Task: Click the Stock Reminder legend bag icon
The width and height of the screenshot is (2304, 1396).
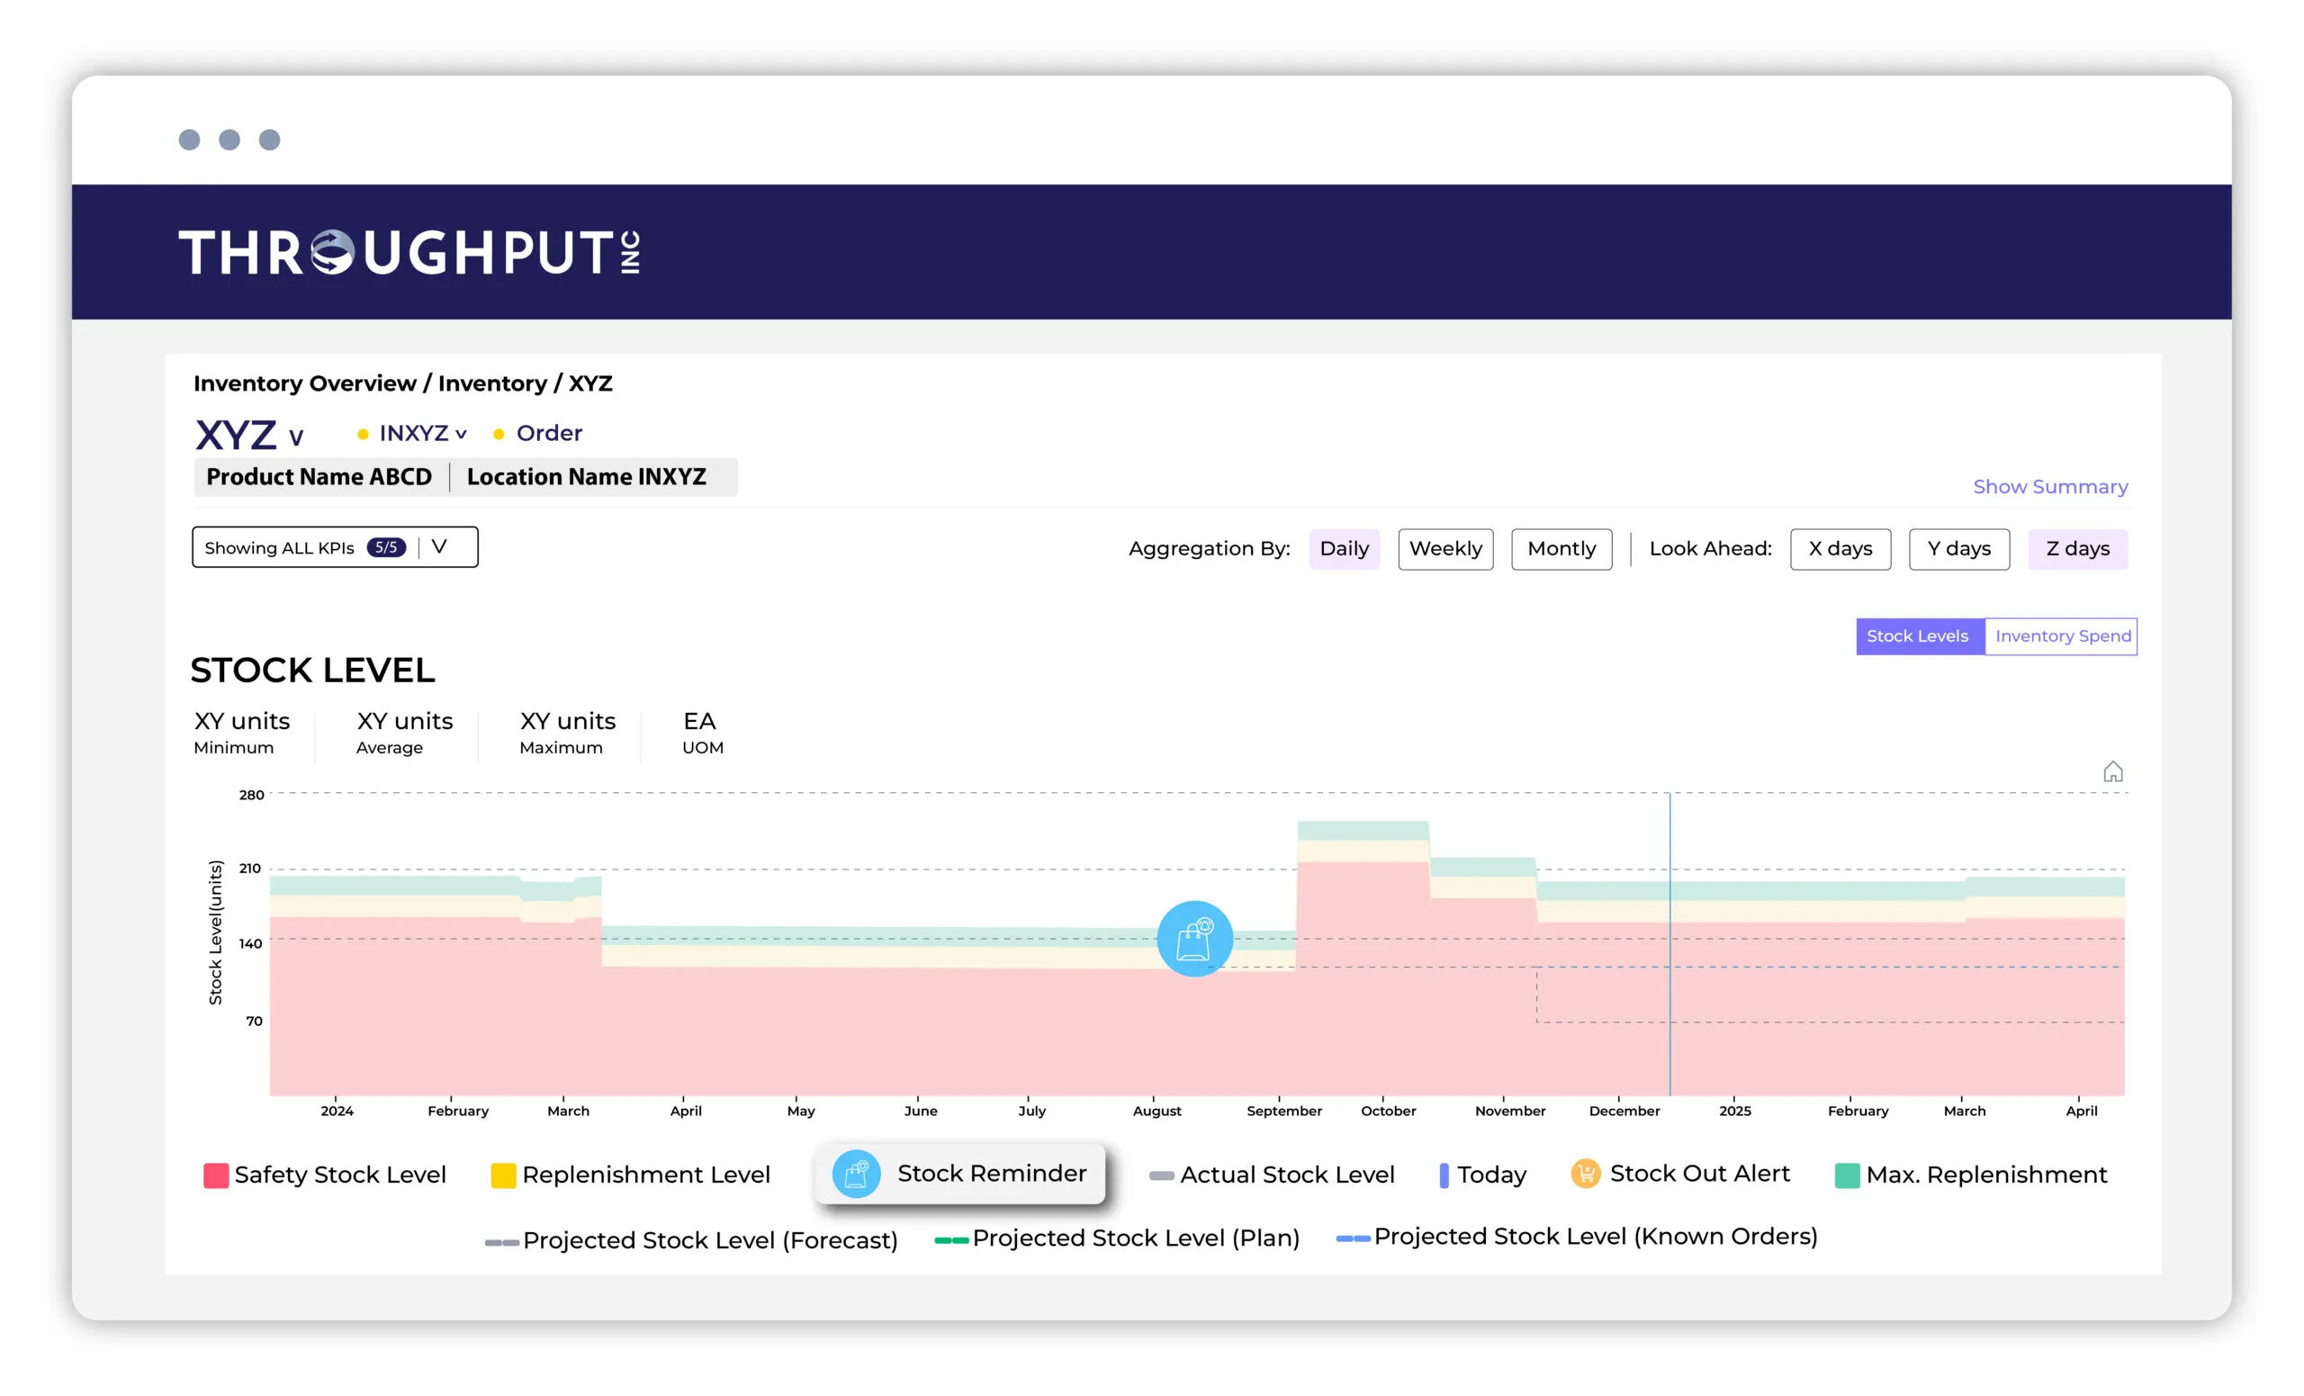Action: 856,1174
